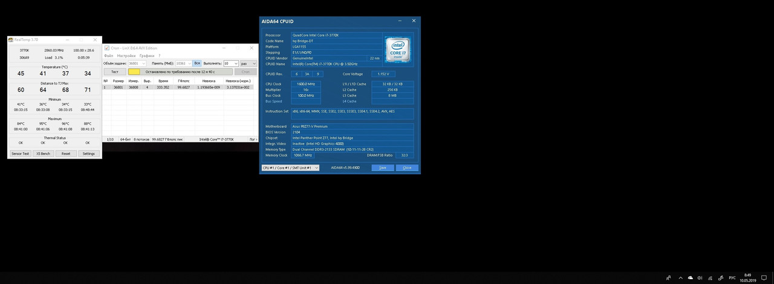Click the Вся memory button in LinX
Image resolution: width=774 pixels, height=284 pixels.
[197, 63]
